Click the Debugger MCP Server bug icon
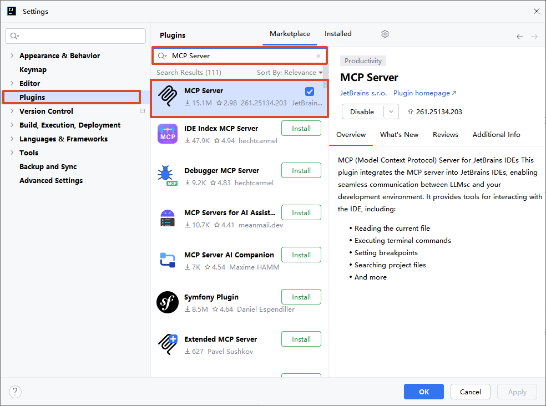The width and height of the screenshot is (546, 406). (x=167, y=175)
